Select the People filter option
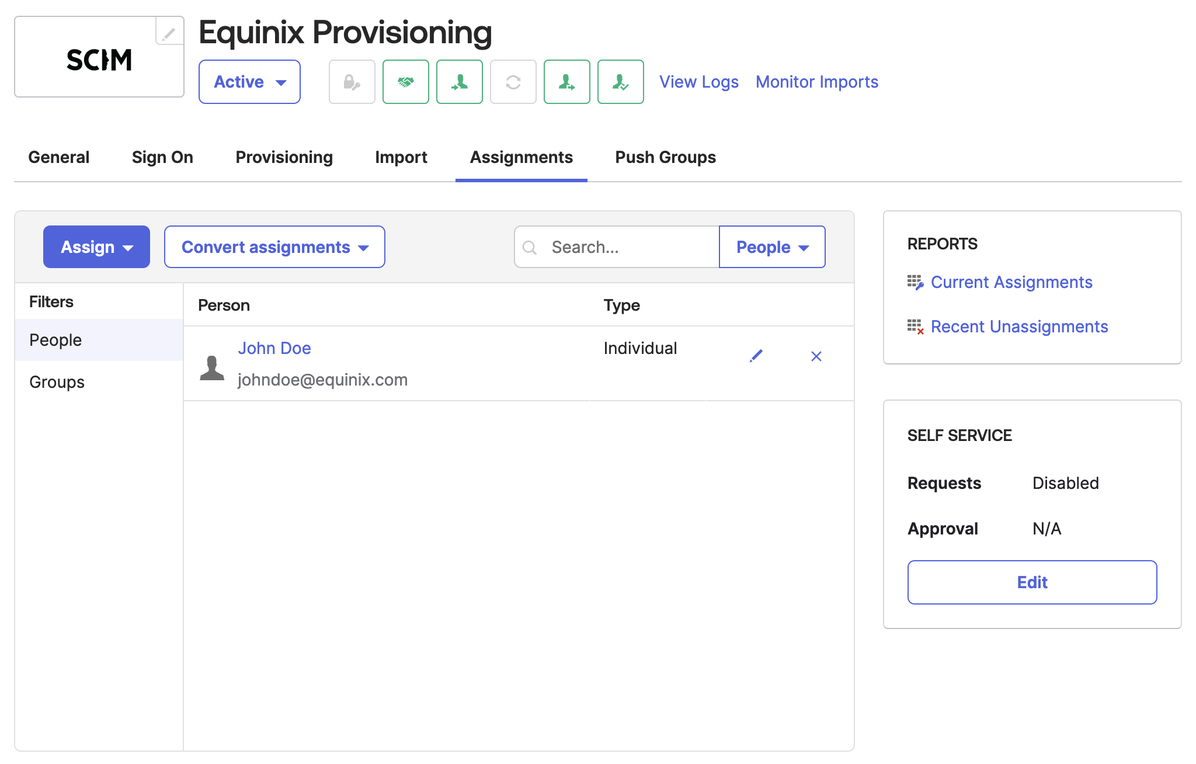This screenshot has height=764, width=1196. 55,340
